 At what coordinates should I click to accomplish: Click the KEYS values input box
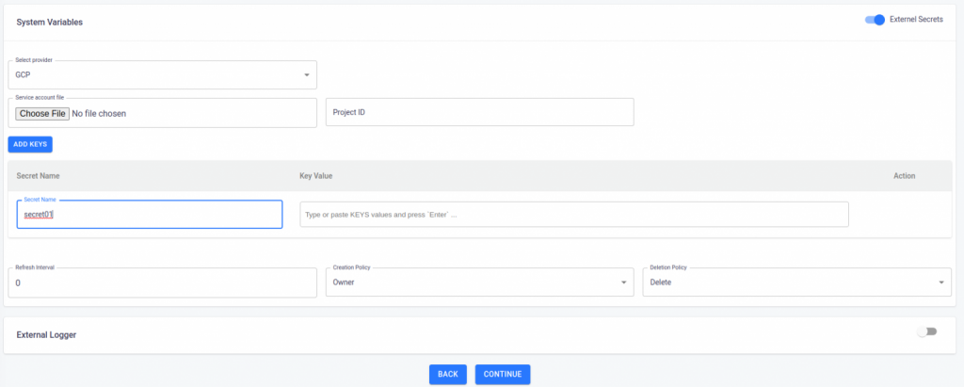[573, 215]
